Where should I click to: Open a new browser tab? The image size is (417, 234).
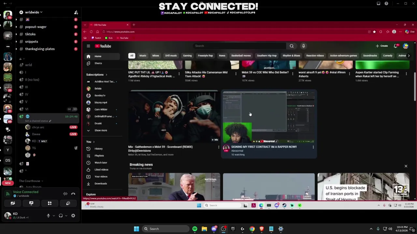[x=134, y=25]
